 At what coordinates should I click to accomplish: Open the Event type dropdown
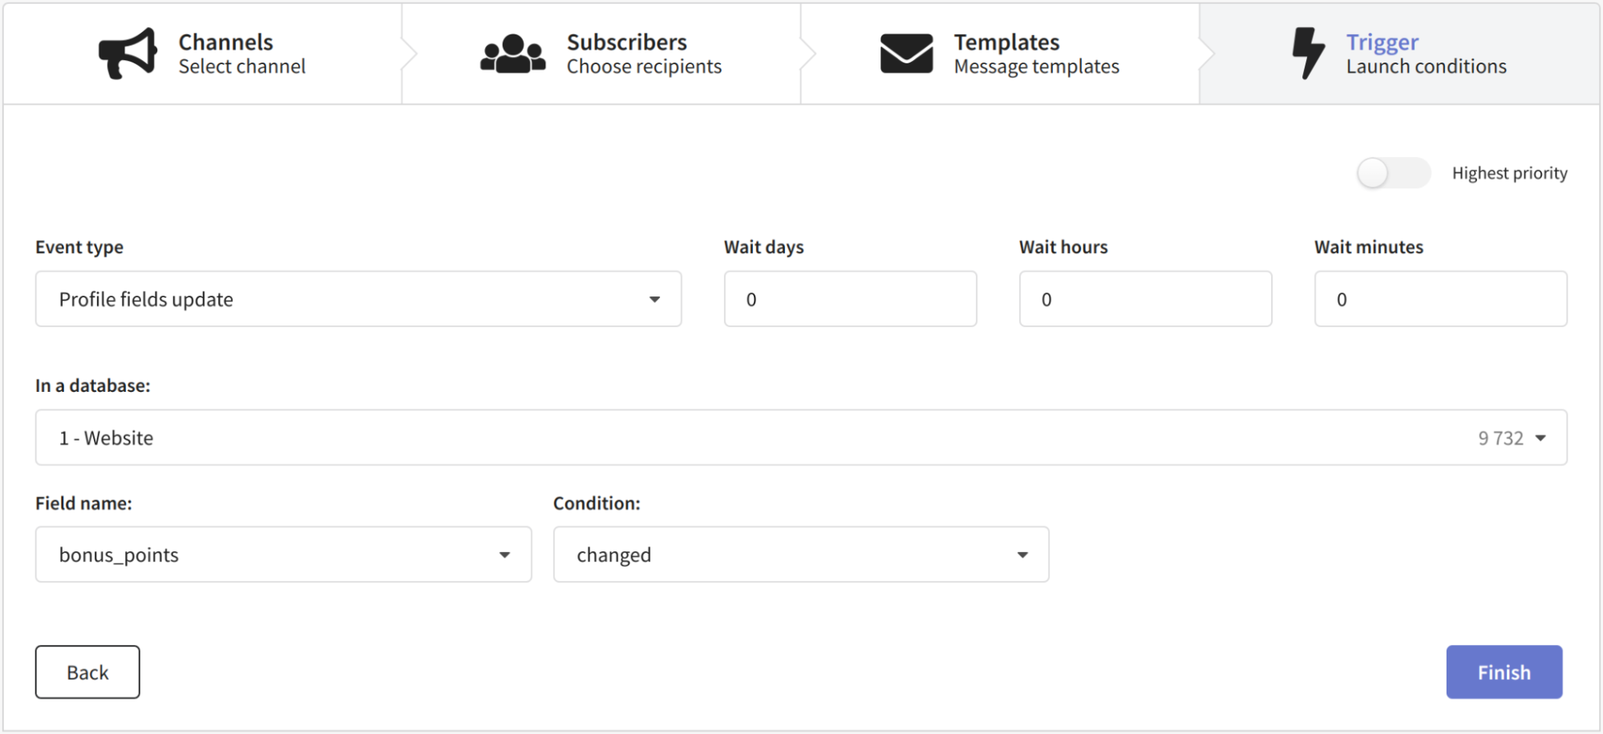(x=358, y=299)
